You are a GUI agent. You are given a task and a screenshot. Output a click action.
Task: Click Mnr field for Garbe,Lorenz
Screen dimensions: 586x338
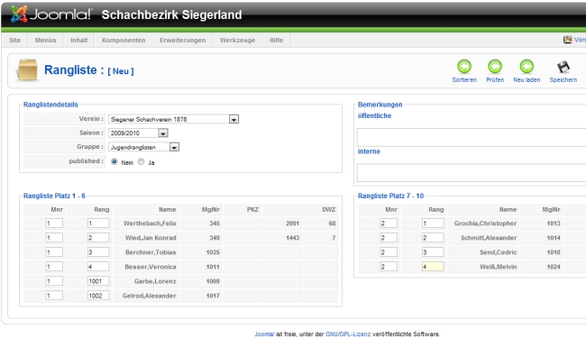54,281
